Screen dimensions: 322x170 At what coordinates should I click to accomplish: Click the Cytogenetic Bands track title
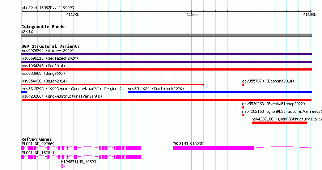(43, 27)
